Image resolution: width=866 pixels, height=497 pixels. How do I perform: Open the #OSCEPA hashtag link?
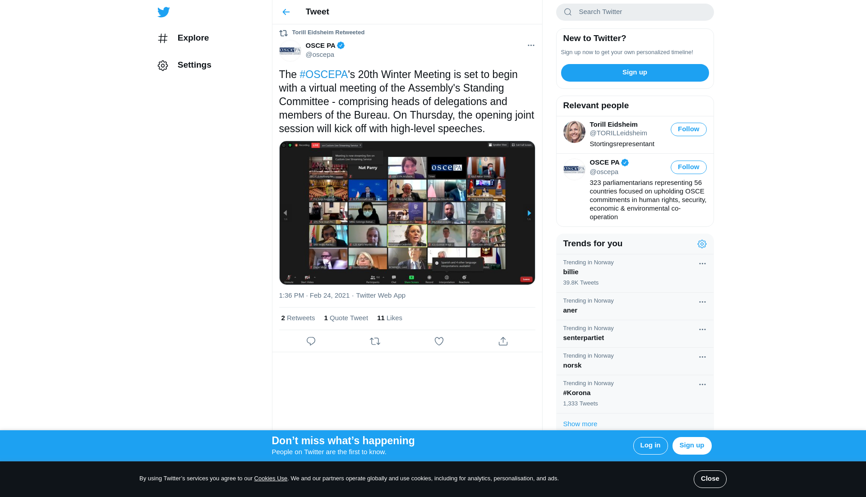(323, 75)
